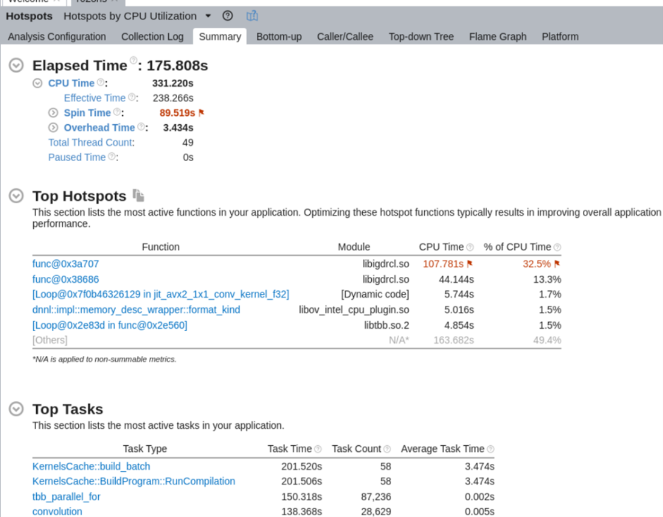Open the Flame Graph tab
The image size is (663, 517).
coord(497,36)
